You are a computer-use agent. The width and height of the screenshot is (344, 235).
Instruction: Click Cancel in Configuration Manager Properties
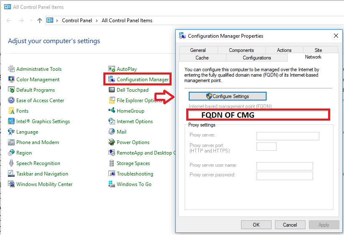[x=290, y=225]
